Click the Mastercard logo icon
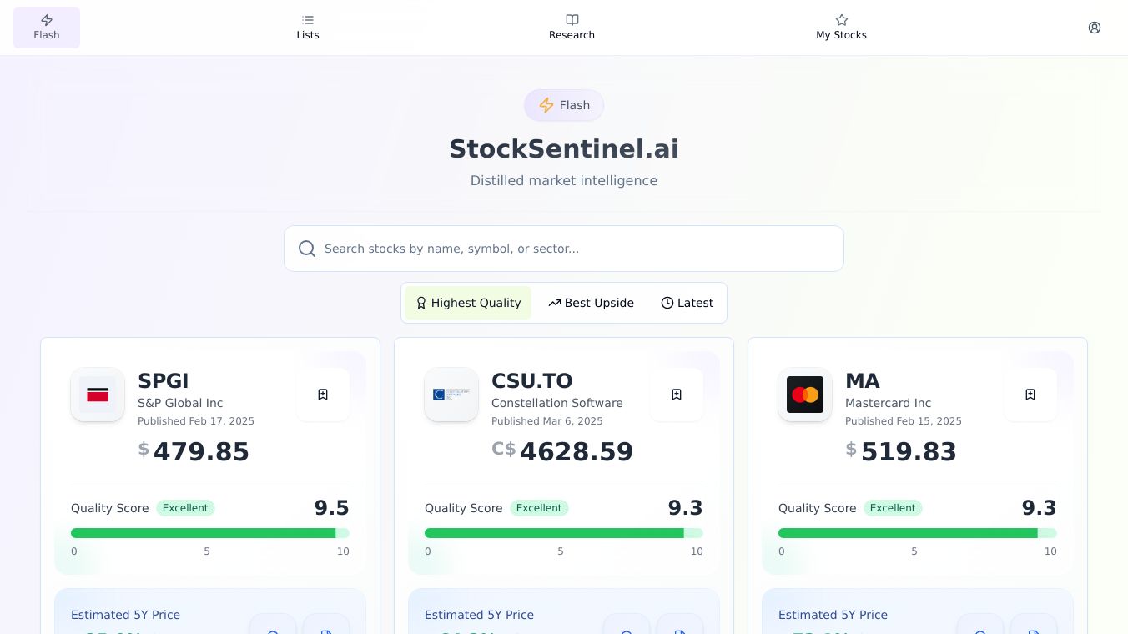This screenshot has width=1128, height=634. coord(805,395)
